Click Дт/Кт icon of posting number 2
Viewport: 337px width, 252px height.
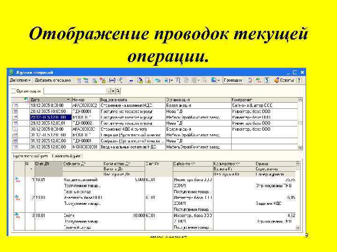[x=17, y=197]
